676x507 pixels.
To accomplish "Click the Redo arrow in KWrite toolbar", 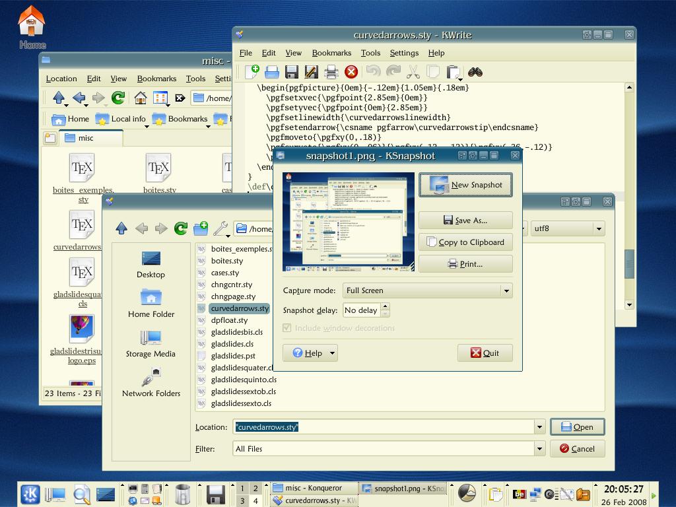I will click(393, 71).
